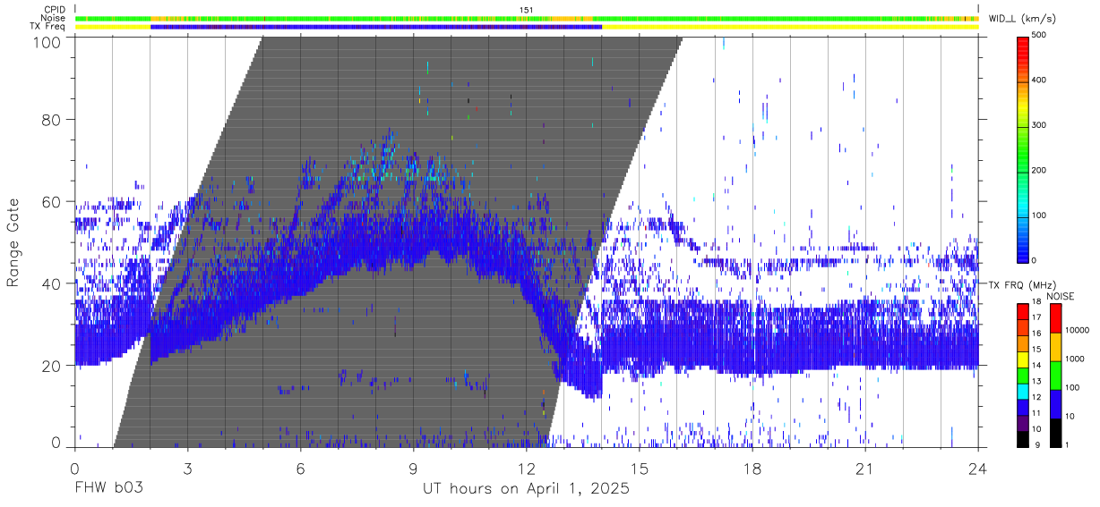Image resolution: width=1100 pixels, height=507 pixels.
Task: Click the 17 tick in TX FRQ legend
Action: pyautogui.click(x=1037, y=317)
